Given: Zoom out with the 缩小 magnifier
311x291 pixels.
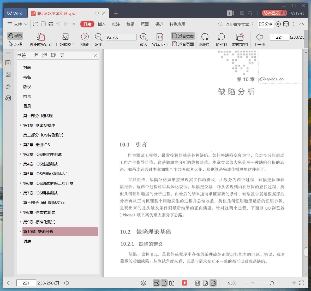Looking at the screenshot, I should click(x=99, y=40).
